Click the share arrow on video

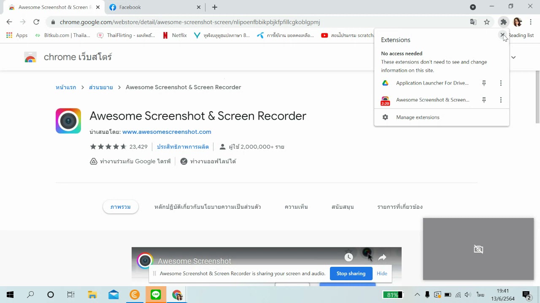[382, 257]
